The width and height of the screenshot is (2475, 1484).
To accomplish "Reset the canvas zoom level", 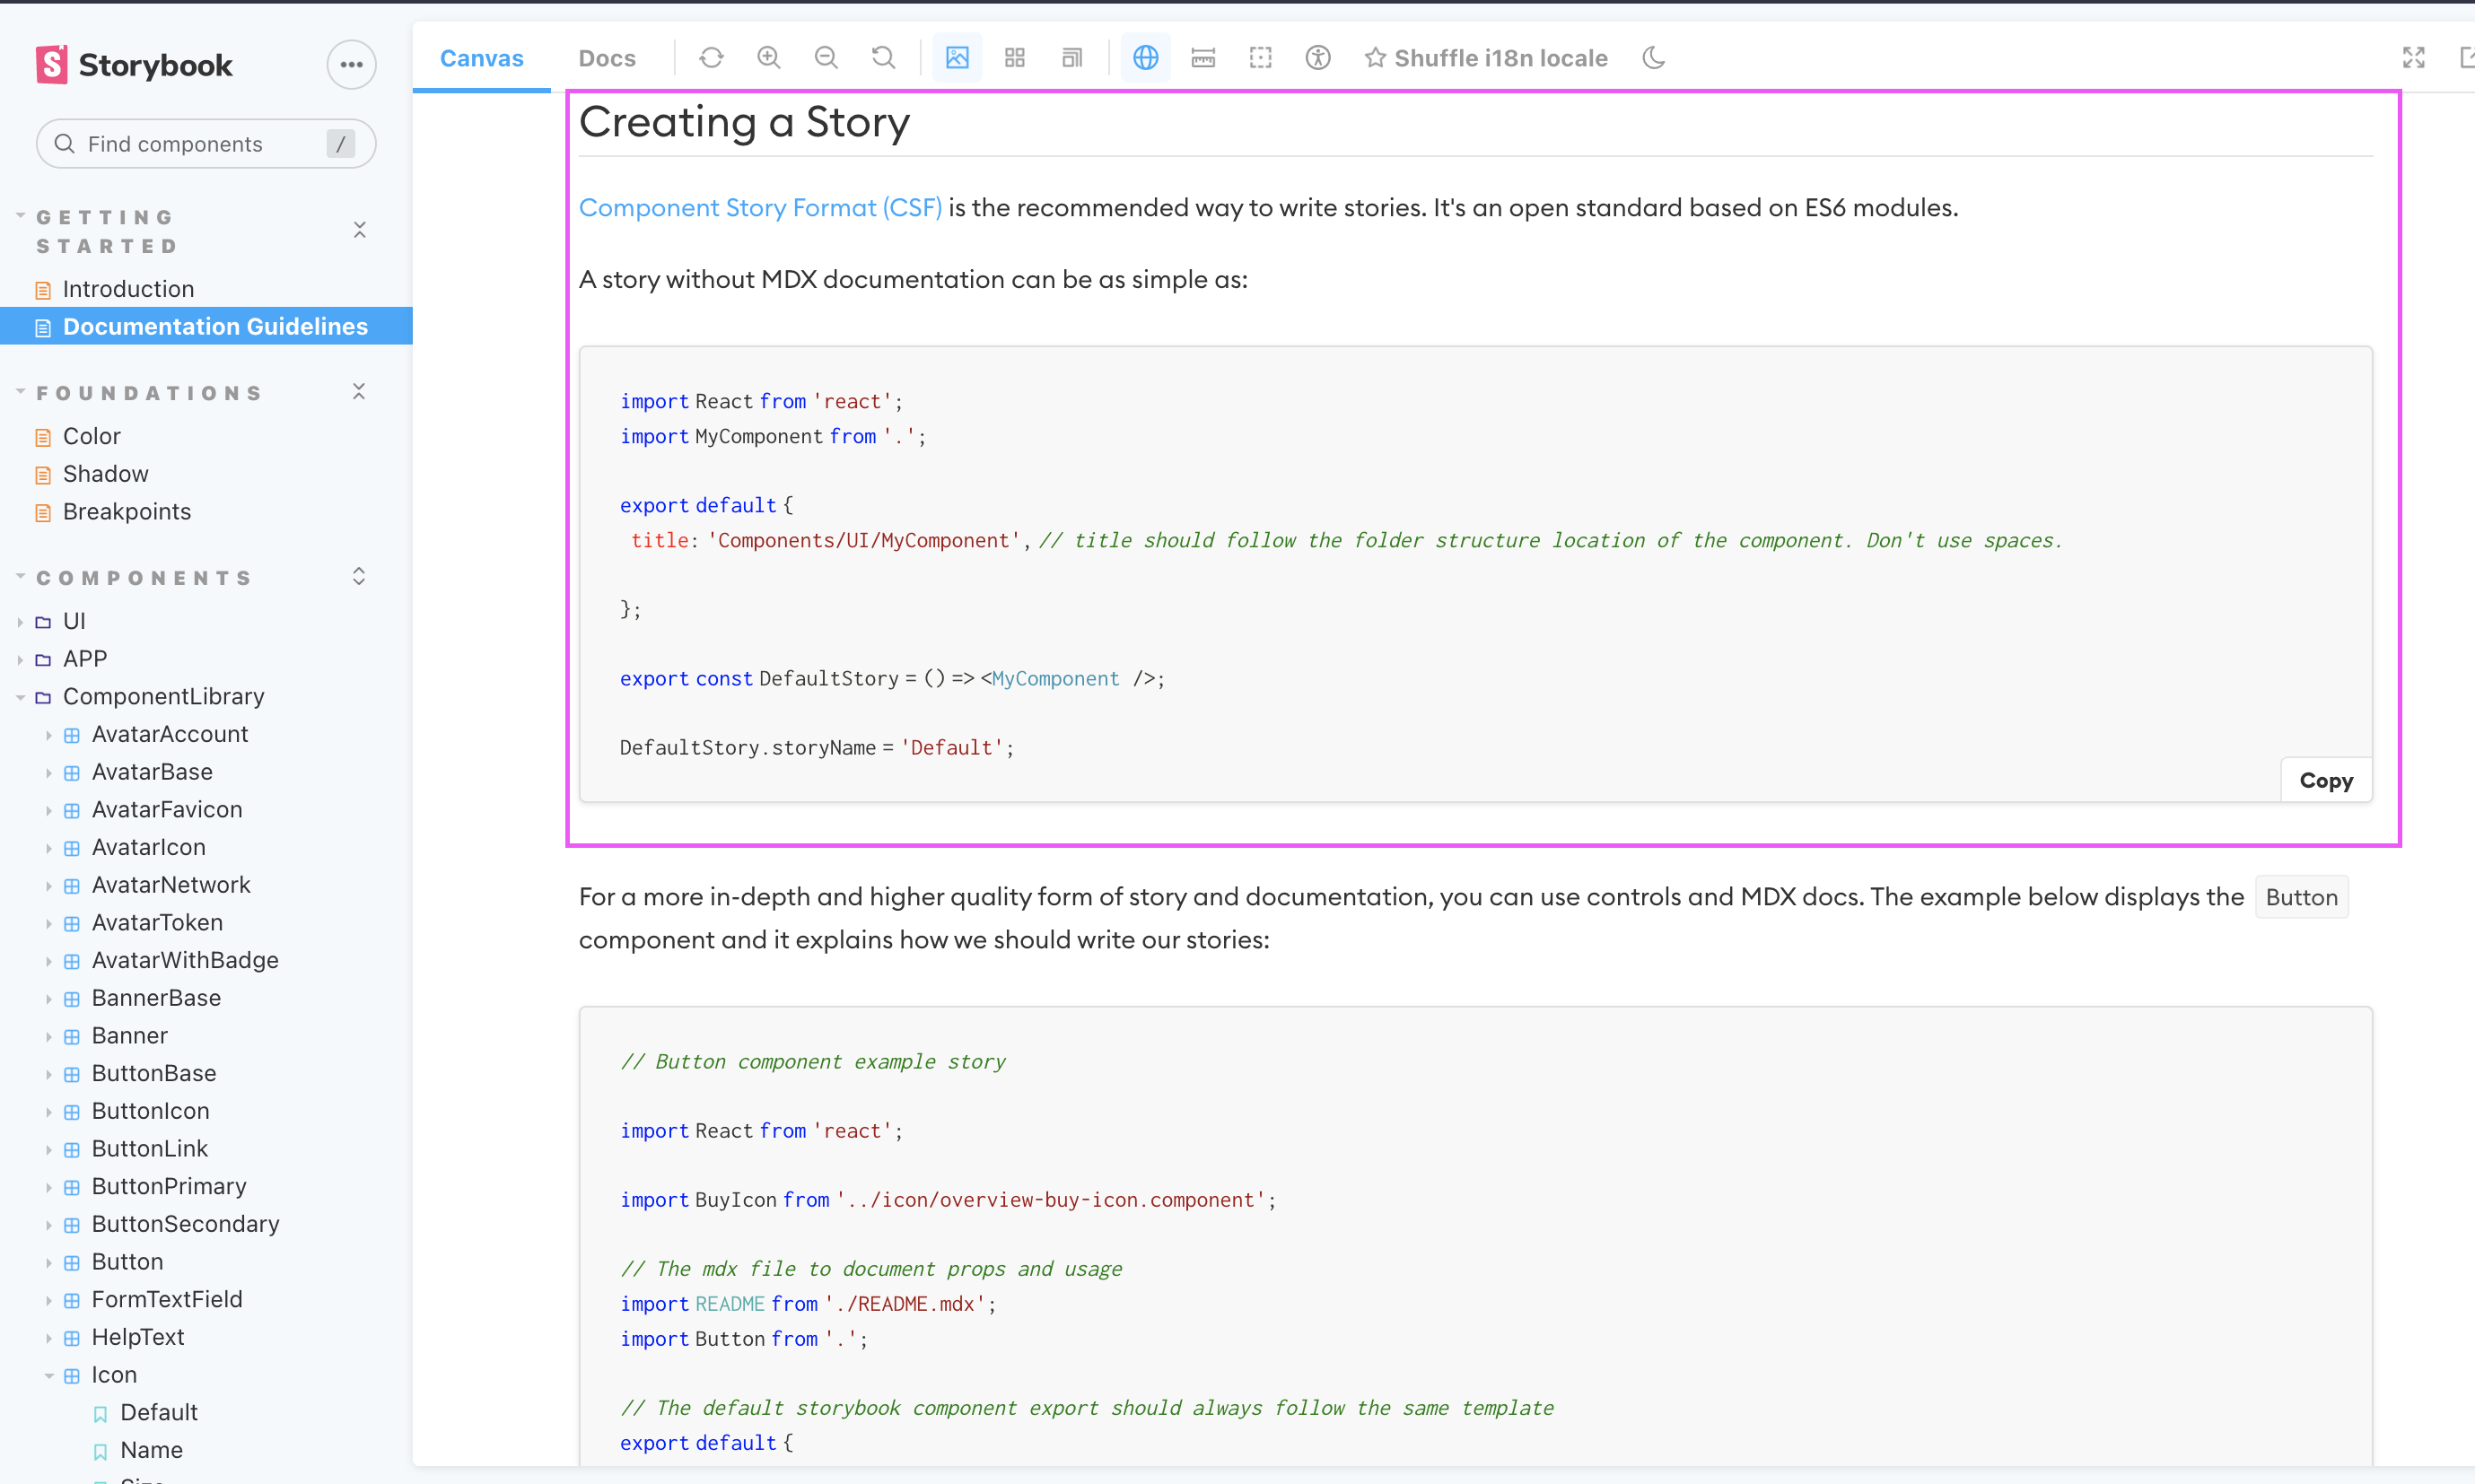I will (883, 57).
